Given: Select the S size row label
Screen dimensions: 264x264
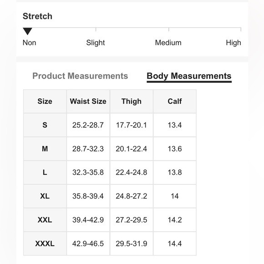Looking at the screenshot, I should click(45, 125).
